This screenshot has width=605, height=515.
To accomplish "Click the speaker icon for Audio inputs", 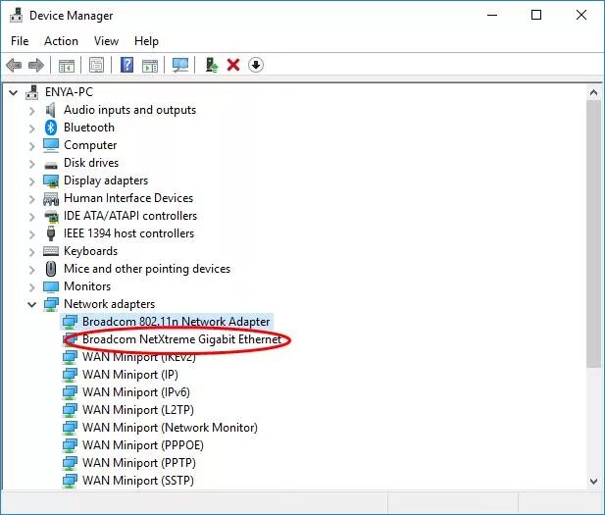I will point(51,110).
